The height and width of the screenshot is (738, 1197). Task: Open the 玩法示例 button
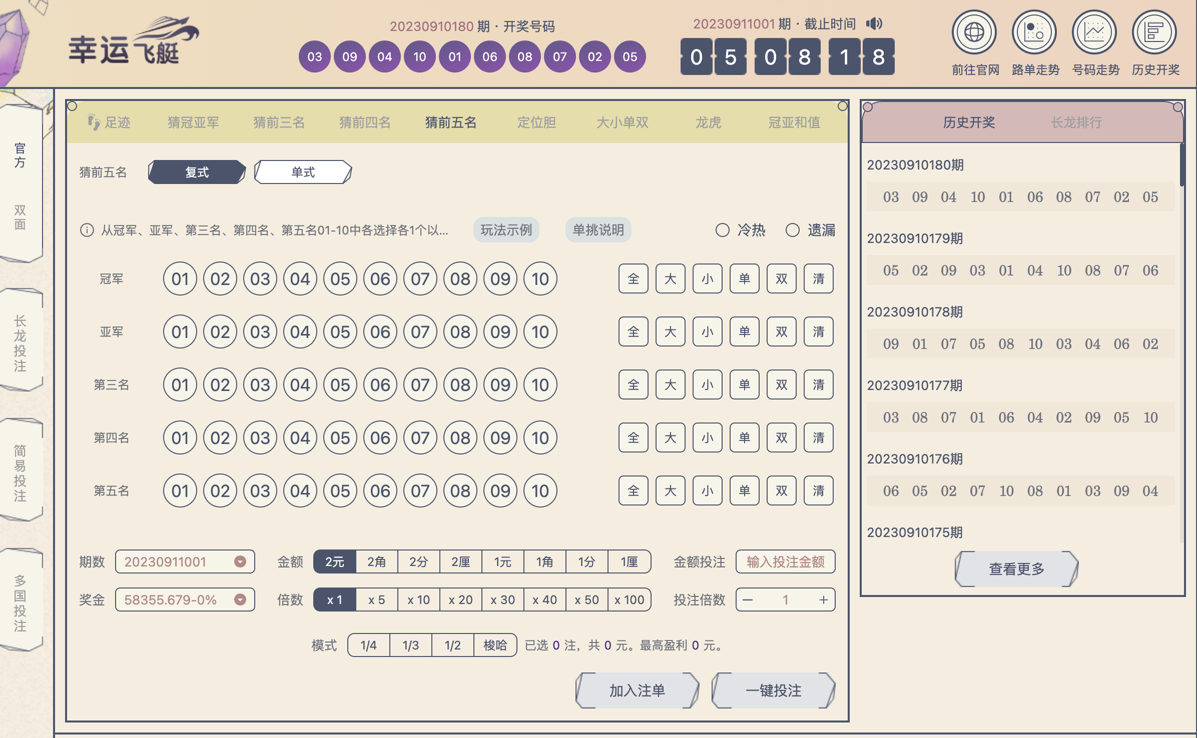coord(506,230)
